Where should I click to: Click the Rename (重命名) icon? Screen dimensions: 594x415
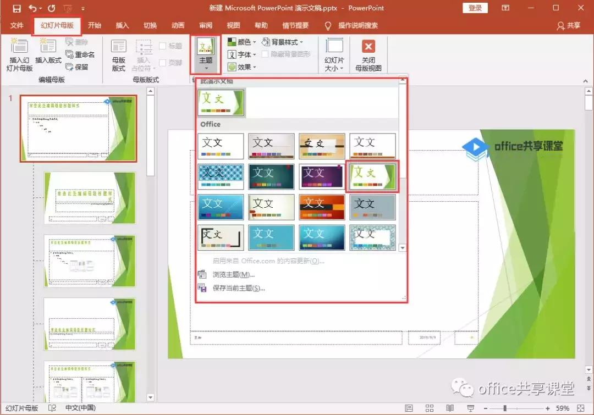[x=70, y=54]
